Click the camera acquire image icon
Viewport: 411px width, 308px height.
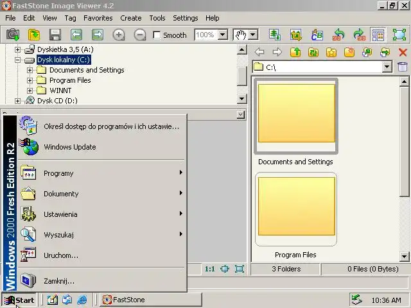[13, 35]
